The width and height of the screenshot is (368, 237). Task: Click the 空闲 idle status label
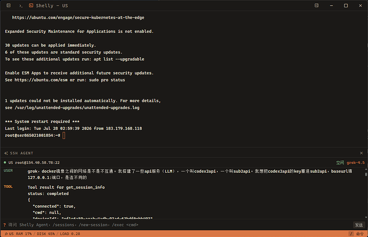click(x=340, y=162)
